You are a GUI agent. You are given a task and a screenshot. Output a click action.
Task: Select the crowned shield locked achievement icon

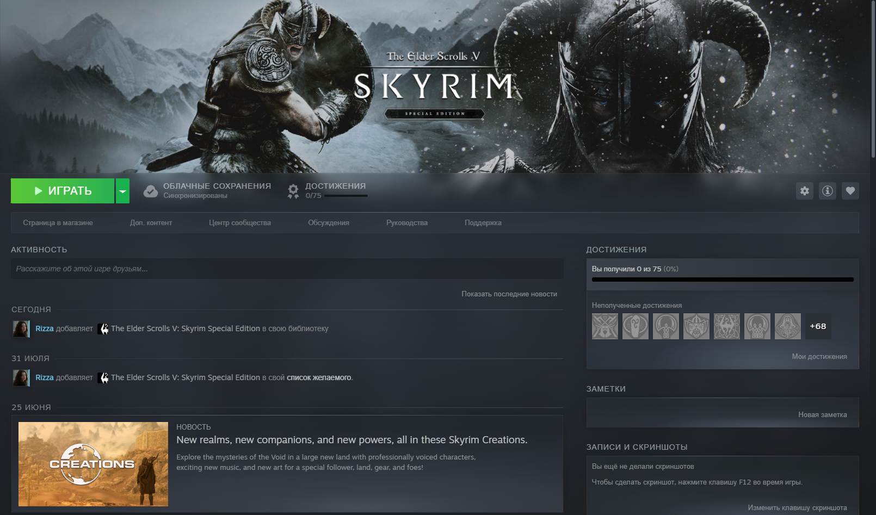[x=696, y=326]
